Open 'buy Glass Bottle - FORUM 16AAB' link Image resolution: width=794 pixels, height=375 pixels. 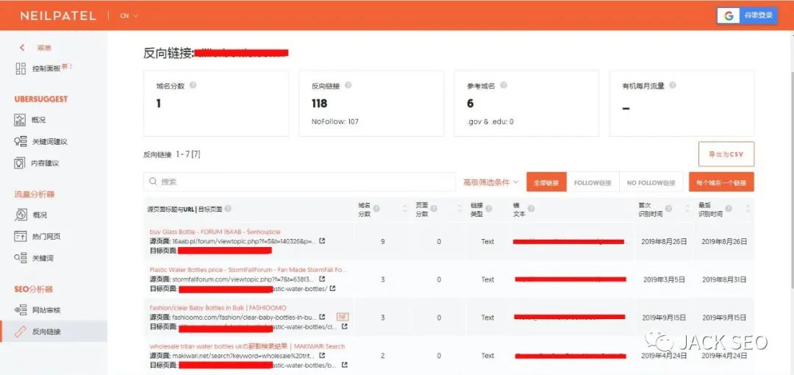tap(215, 232)
